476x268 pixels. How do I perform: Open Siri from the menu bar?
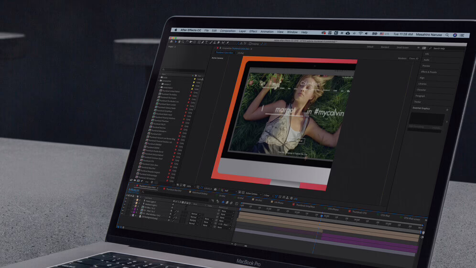click(455, 35)
